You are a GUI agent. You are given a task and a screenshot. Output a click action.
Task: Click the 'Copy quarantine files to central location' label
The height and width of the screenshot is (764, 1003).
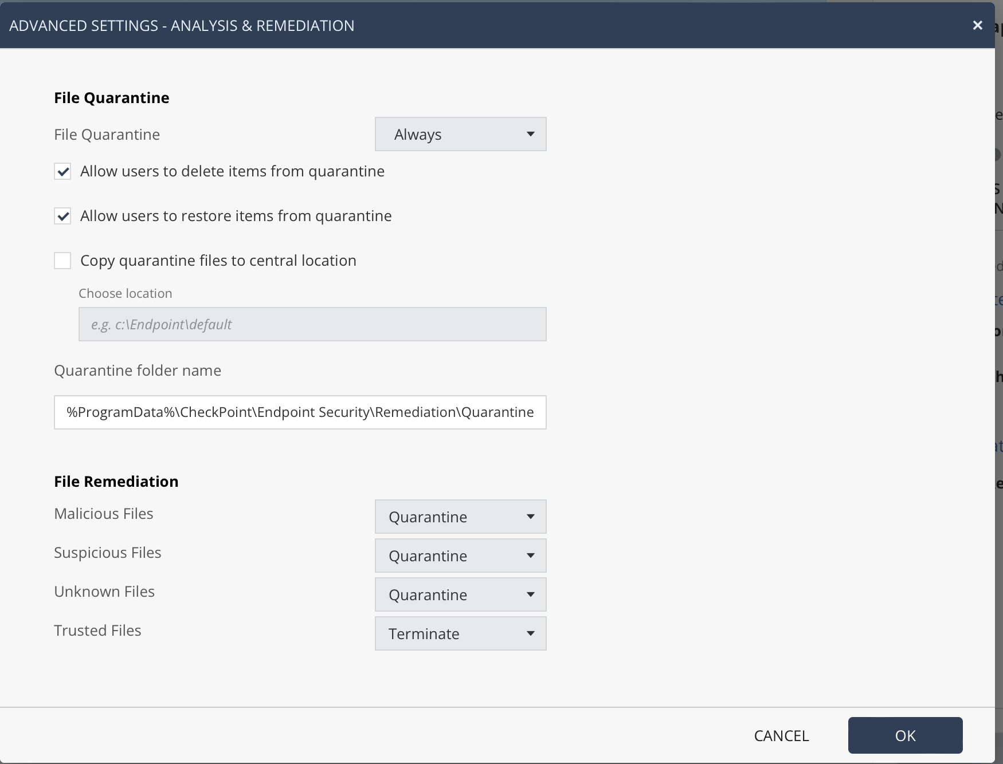click(x=218, y=261)
